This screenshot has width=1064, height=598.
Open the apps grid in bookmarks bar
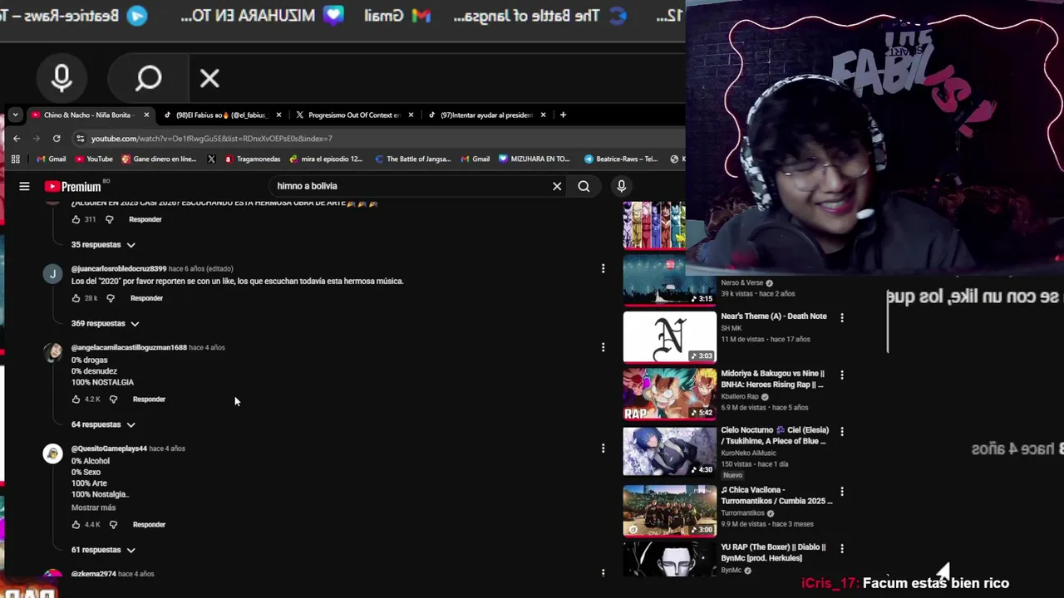(15, 159)
